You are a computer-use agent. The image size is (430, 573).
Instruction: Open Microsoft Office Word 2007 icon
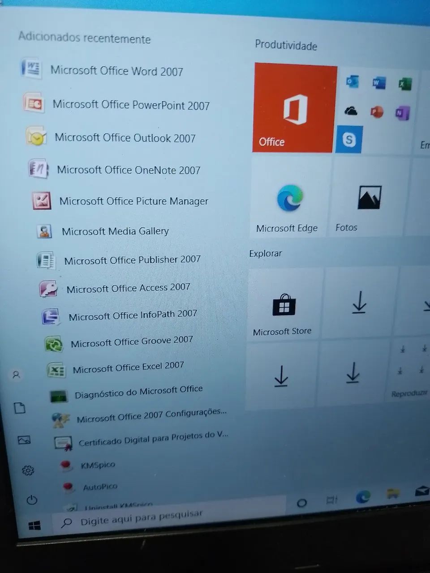pyautogui.click(x=32, y=68)
